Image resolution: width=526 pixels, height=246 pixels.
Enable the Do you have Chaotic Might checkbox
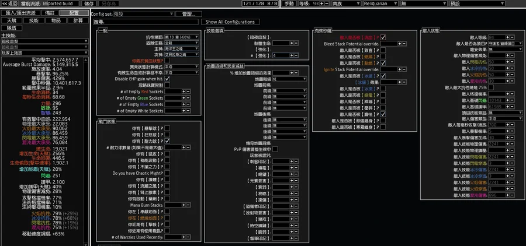pos(167,174)
